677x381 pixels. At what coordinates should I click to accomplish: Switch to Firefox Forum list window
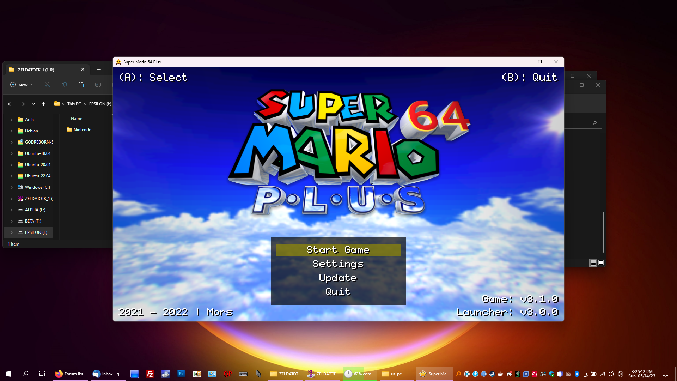point(71,374)
